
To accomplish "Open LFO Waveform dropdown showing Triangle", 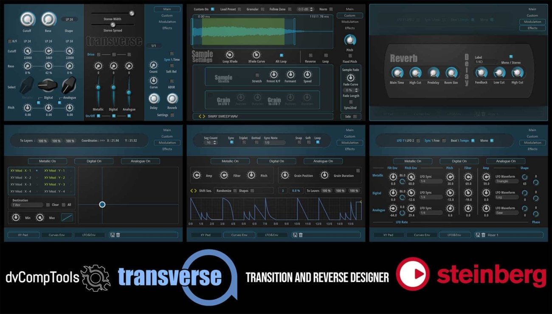I will (x=507, y=181).
